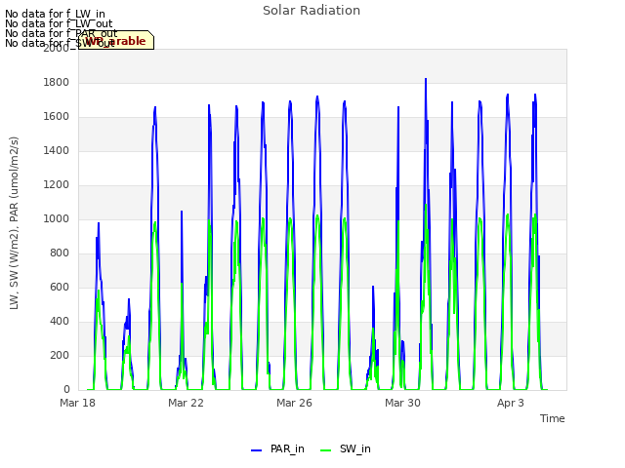The width and height of the screenshot is (625, 468).
Task: Click the first PAR_in peak near 980
Action: [99, 223]
